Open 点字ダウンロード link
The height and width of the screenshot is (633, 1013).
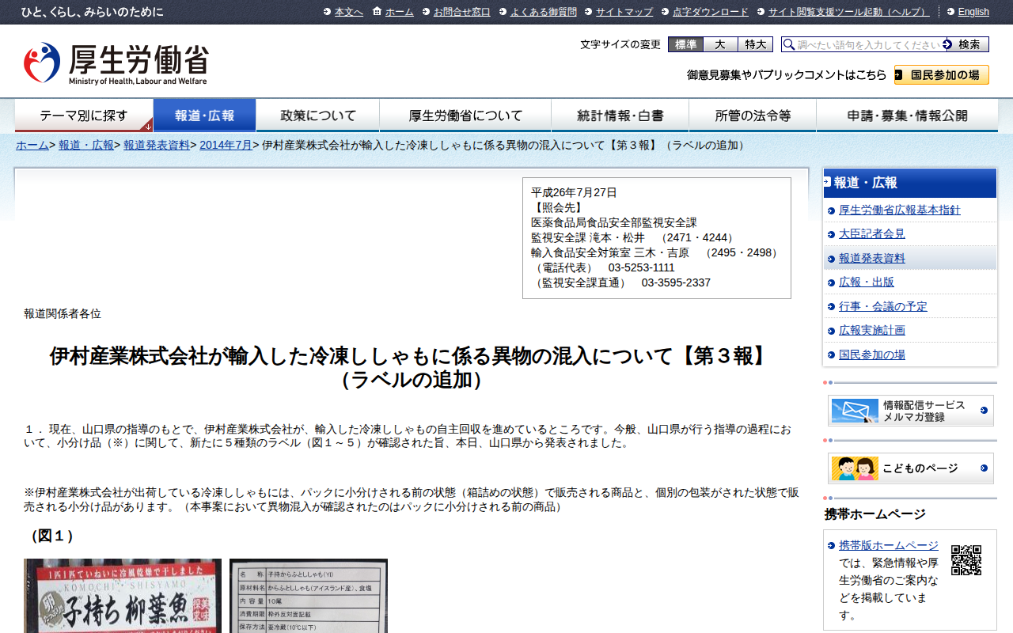[711, 12]
